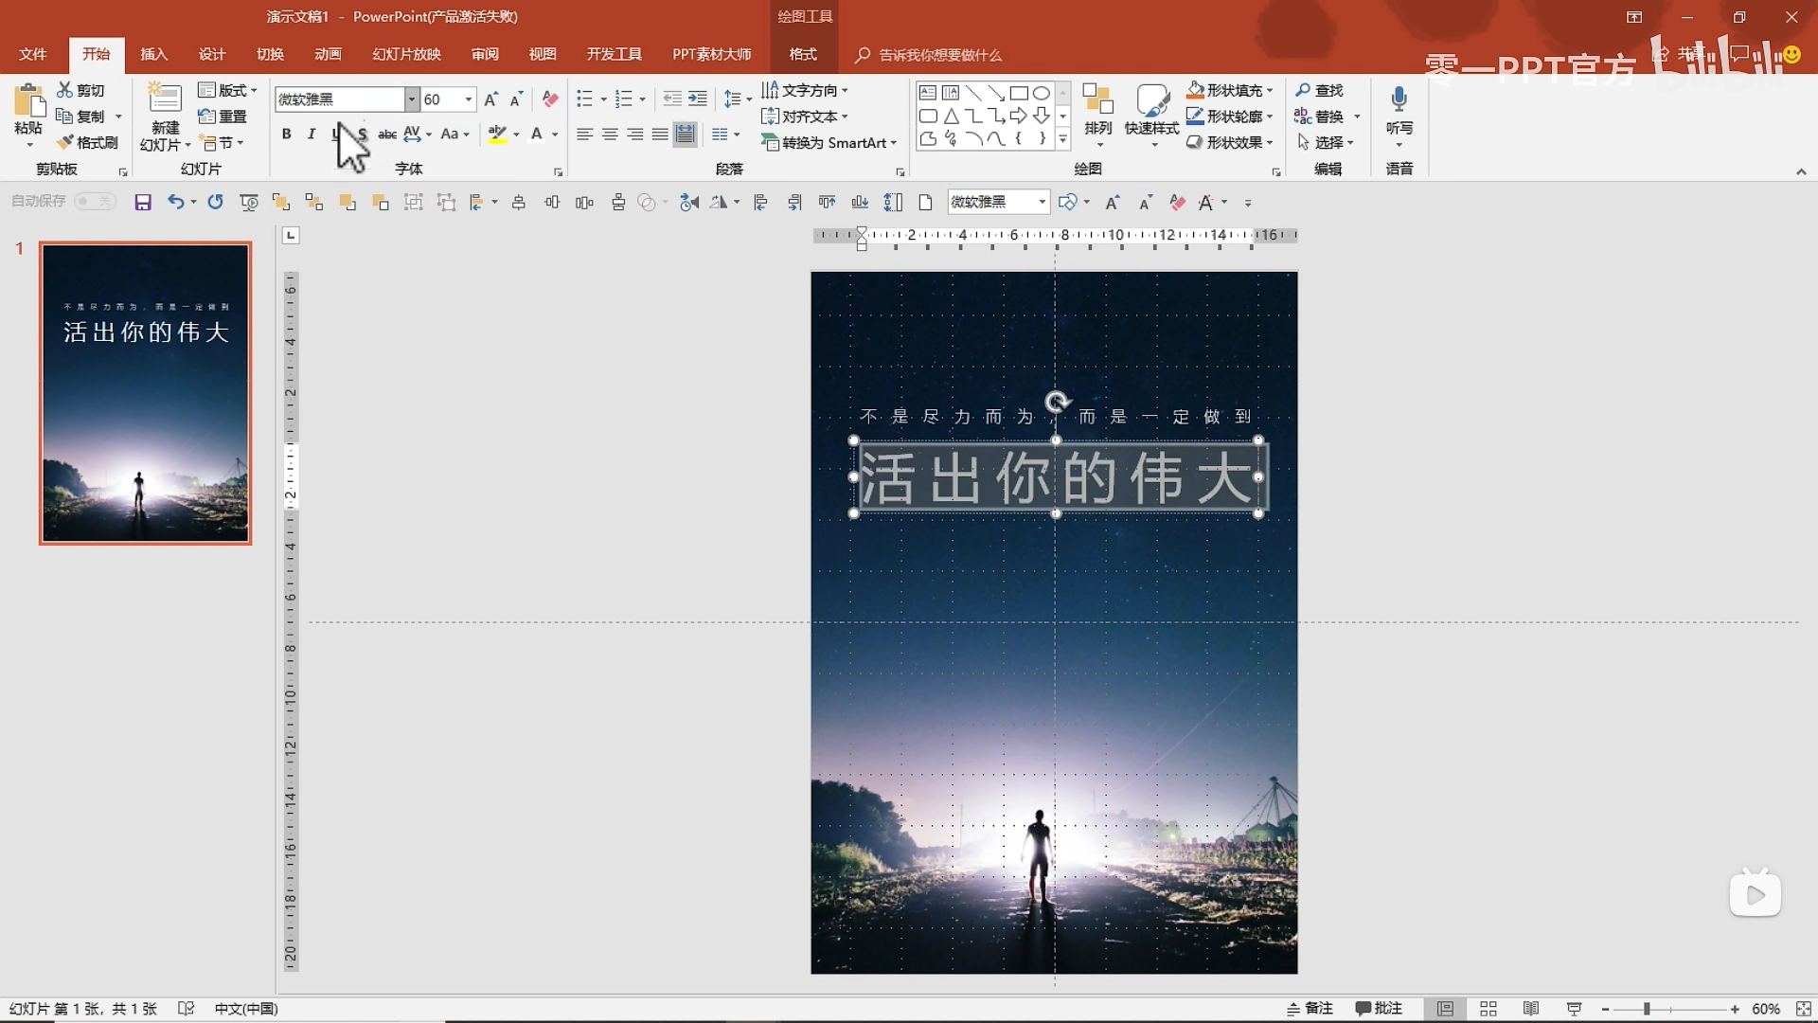Switch the AutoSave (自动保存) toggle
This screenshot has width=1818, height=1023.
pyautogui.click(x=95, y=201)
